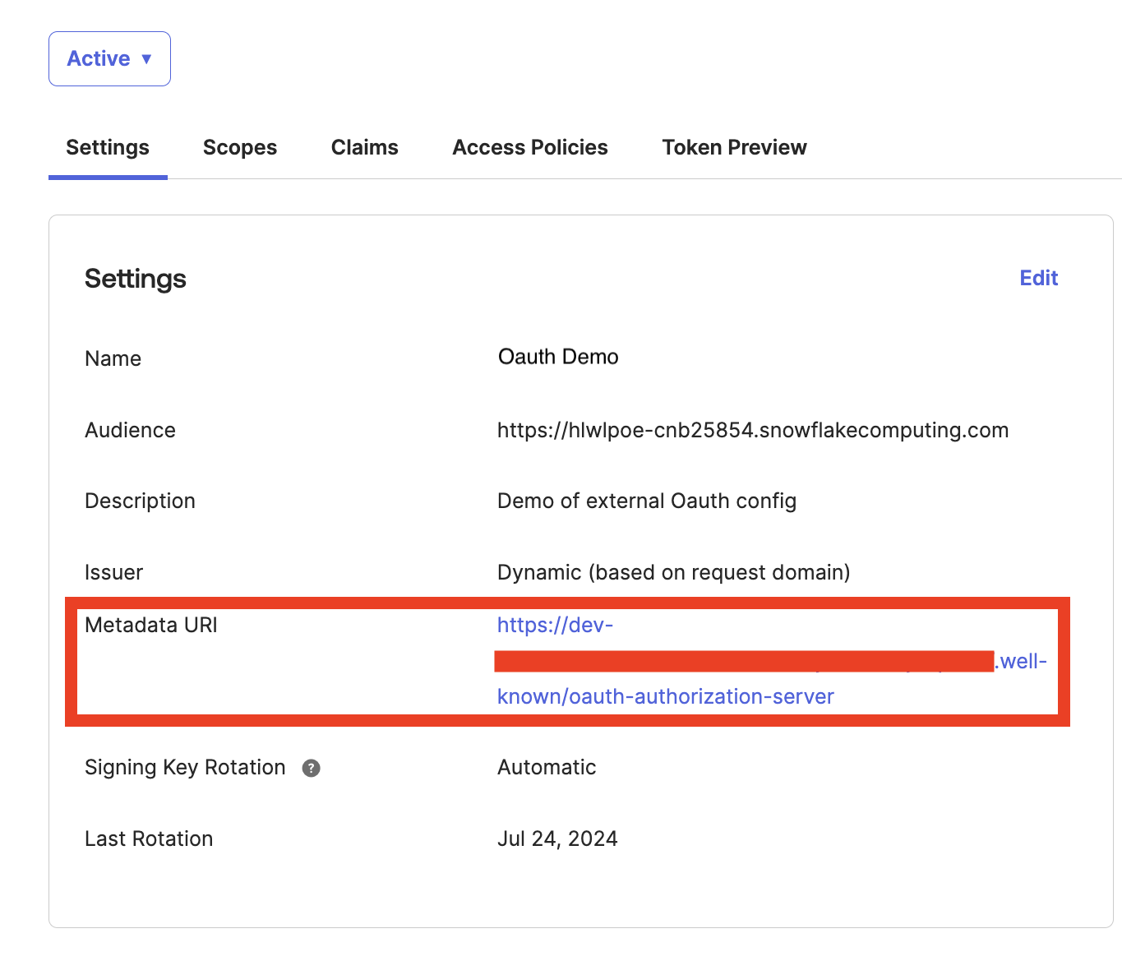Viewport: 1122px width, 961px height.
Task: Switch to the Claims tab
Action: pos(364,147)
